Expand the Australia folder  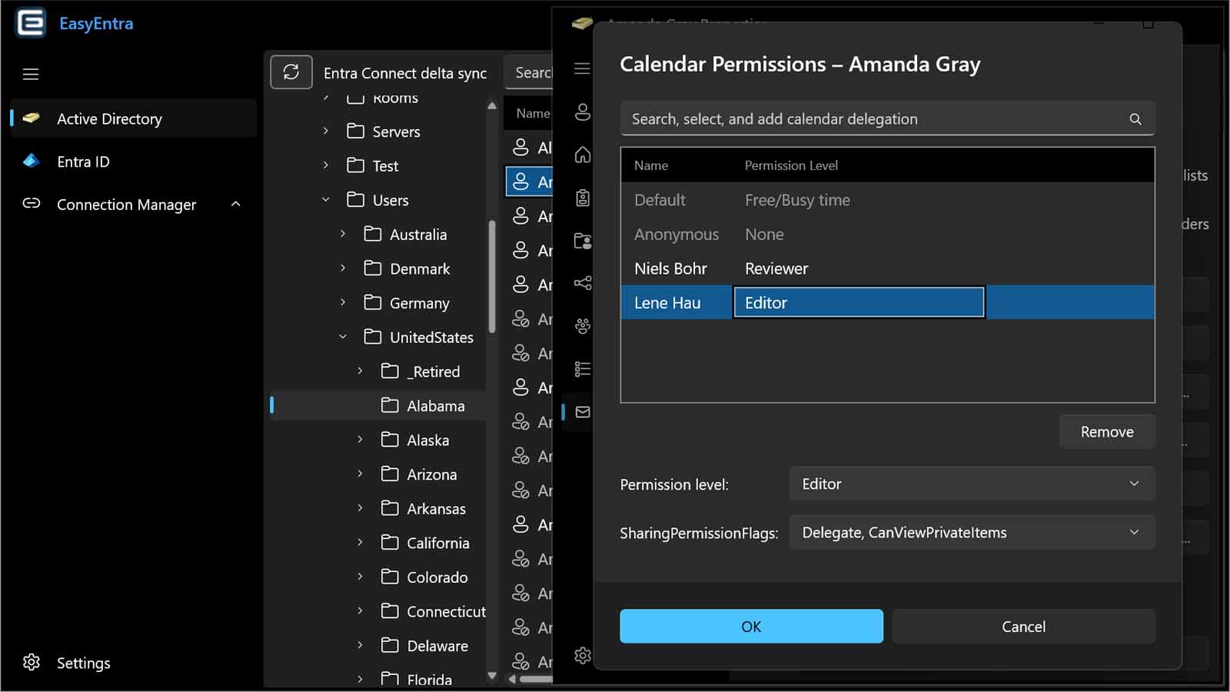point(343,234)
